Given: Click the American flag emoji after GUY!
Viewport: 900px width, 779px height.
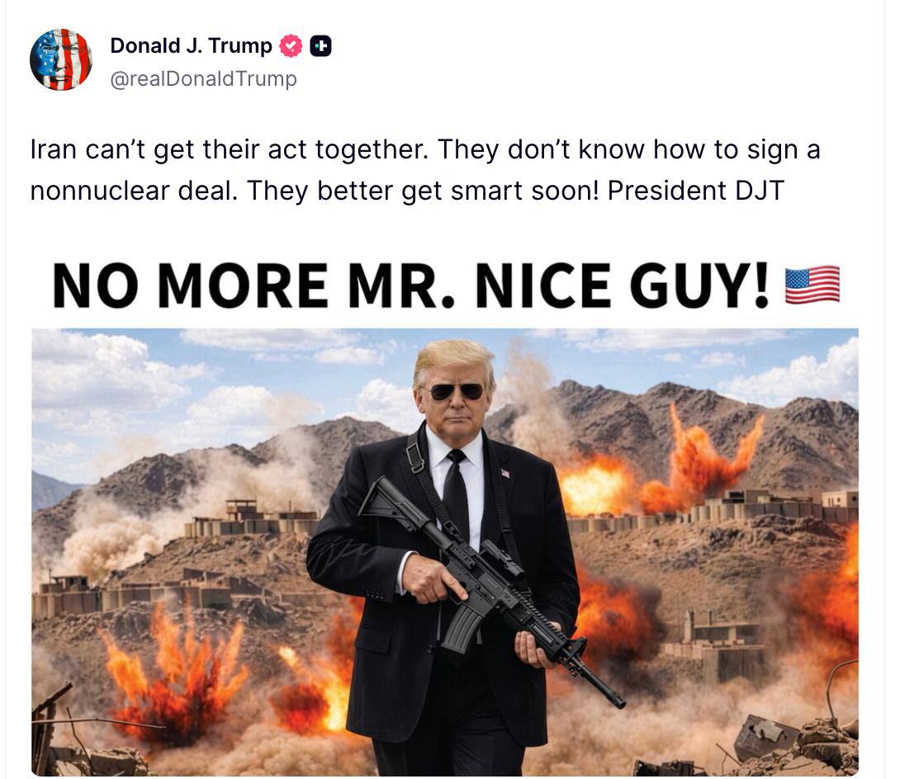Looking at the screenshot, I should click(812, 285).
